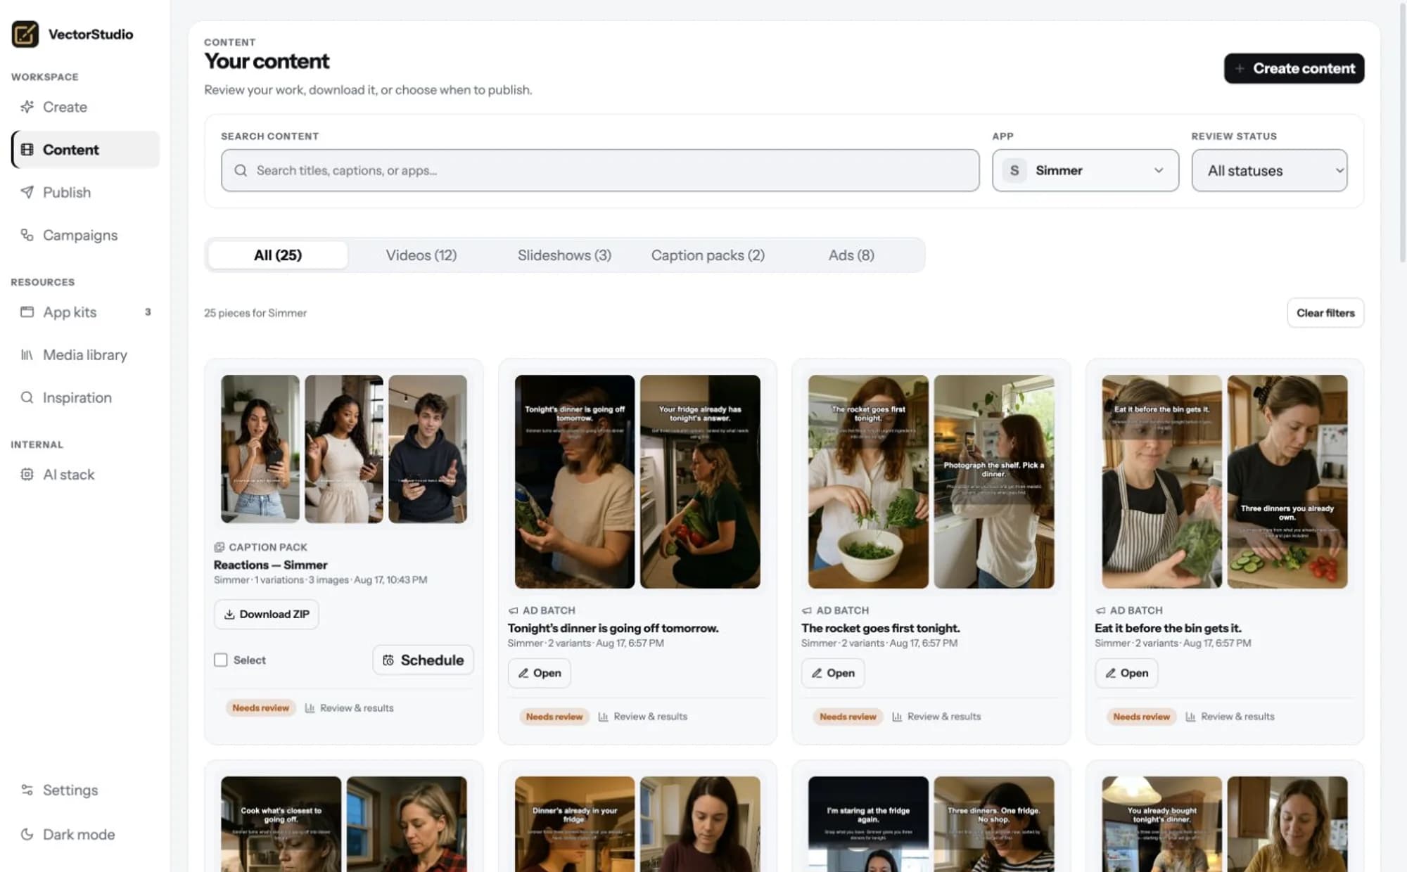Click bar-chart icon for Reactions — Simmer results
This screenshot has height=872, width=1407.
coord(310,708)
